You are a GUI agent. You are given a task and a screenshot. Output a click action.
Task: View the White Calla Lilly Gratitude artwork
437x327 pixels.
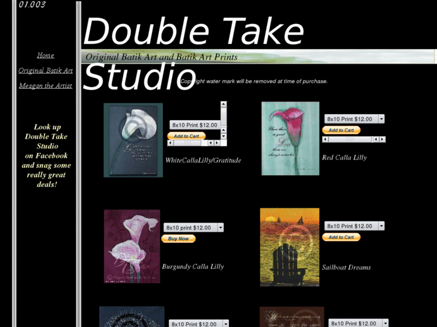click(133, 140)
